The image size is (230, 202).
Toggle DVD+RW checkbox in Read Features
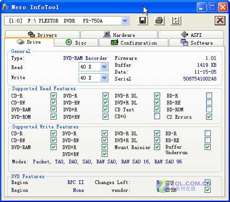pyautogui.click(x=105, y=116)
